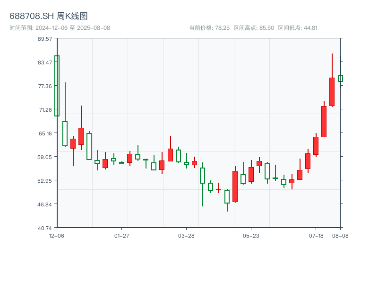Click the 区间低点: 44.81 label
Screen dimensions: 378x284
tap(298, 28)
